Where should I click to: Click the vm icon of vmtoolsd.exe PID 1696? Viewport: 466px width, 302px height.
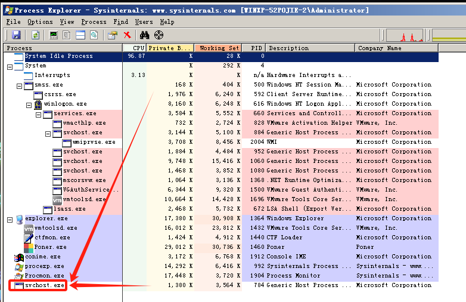coord(57,201)
